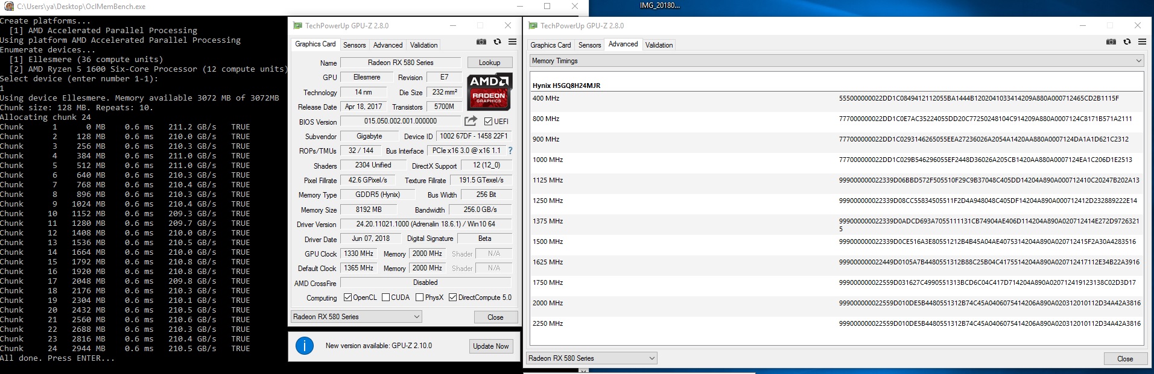This screenshot has width=1154, height=374.
Task: Take a screenshot with left GPU-Z camera icon
Action: point(481,42)
